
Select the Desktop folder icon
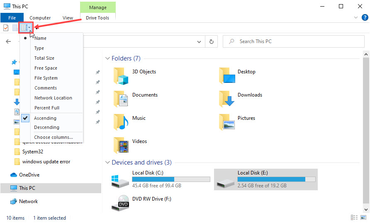[x=227, y=76]
